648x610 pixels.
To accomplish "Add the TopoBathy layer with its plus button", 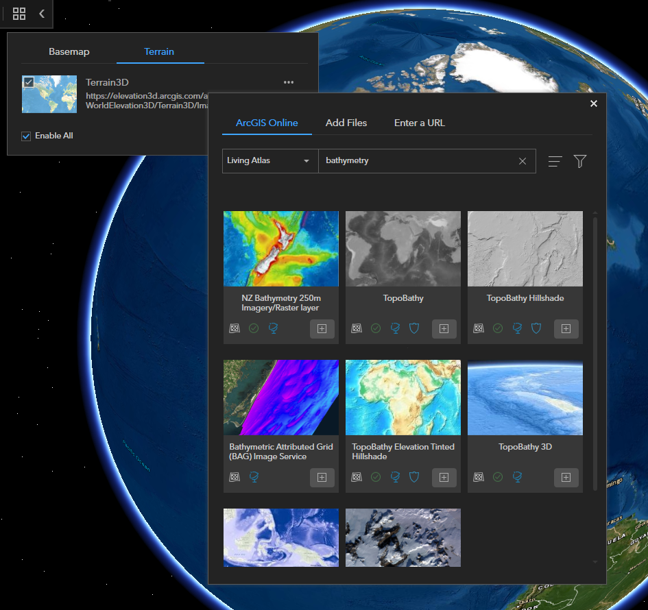I will point(444,328).
